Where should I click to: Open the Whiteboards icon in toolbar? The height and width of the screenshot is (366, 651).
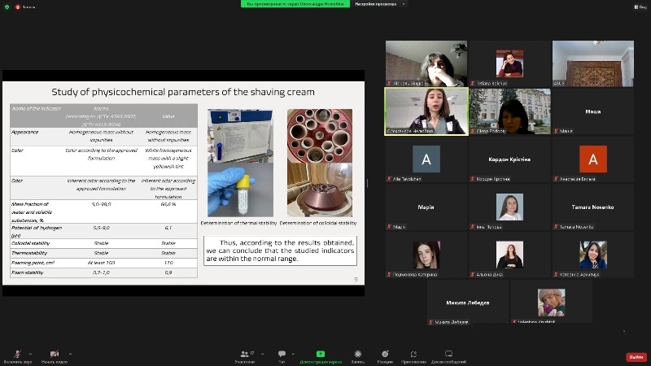448,354
